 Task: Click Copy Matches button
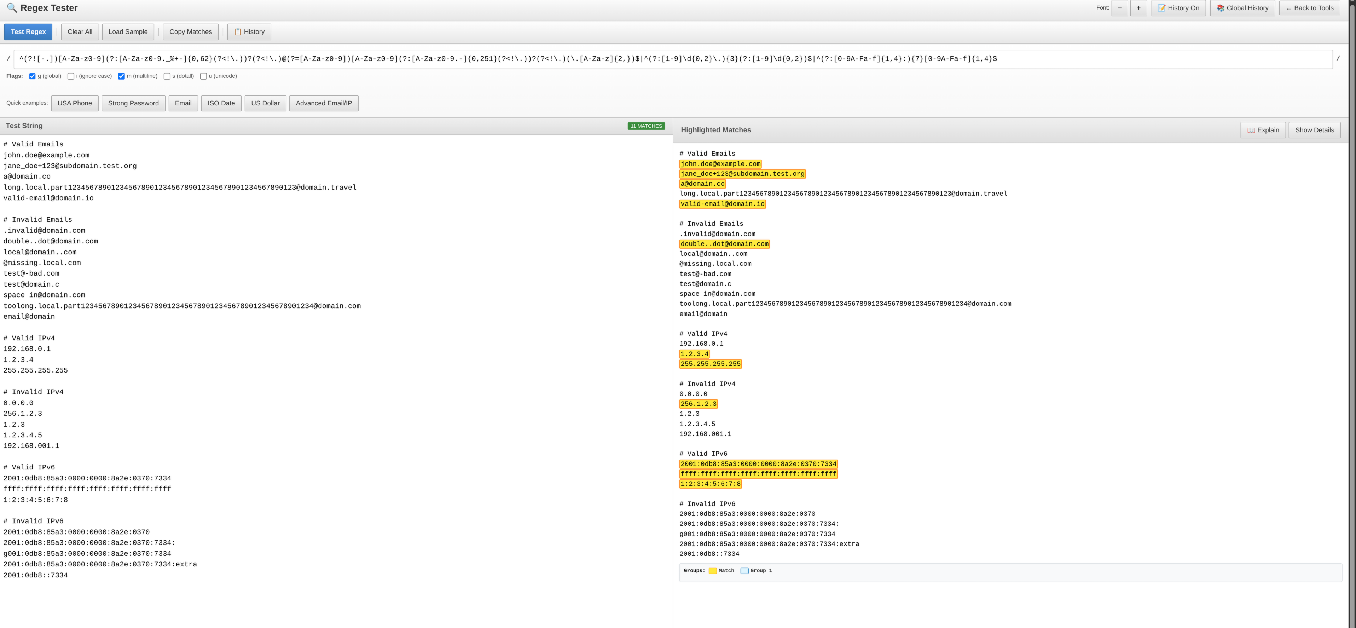pos(191,32)
